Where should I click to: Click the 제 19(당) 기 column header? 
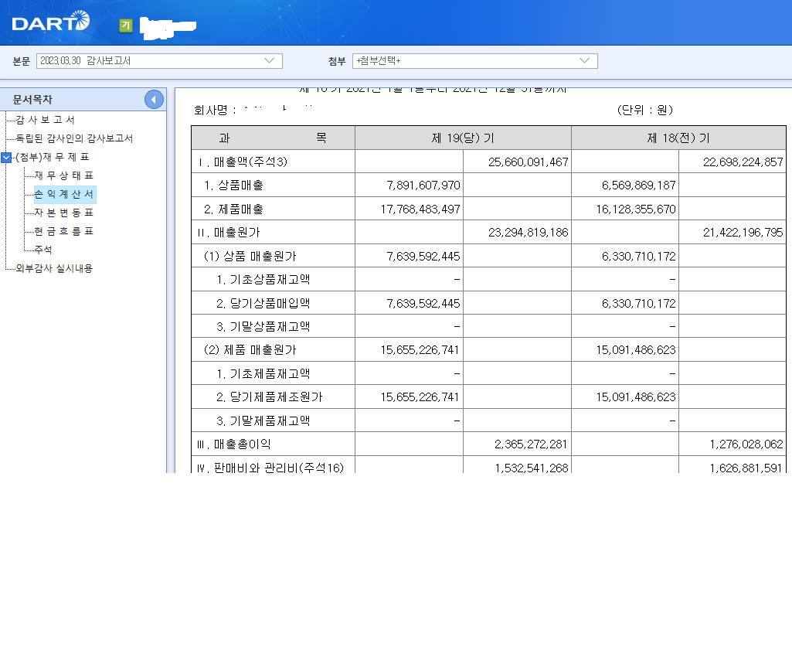tap(463, 138)
